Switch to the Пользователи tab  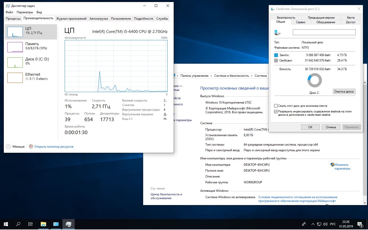pyautogui.click(x=121, y=19)
